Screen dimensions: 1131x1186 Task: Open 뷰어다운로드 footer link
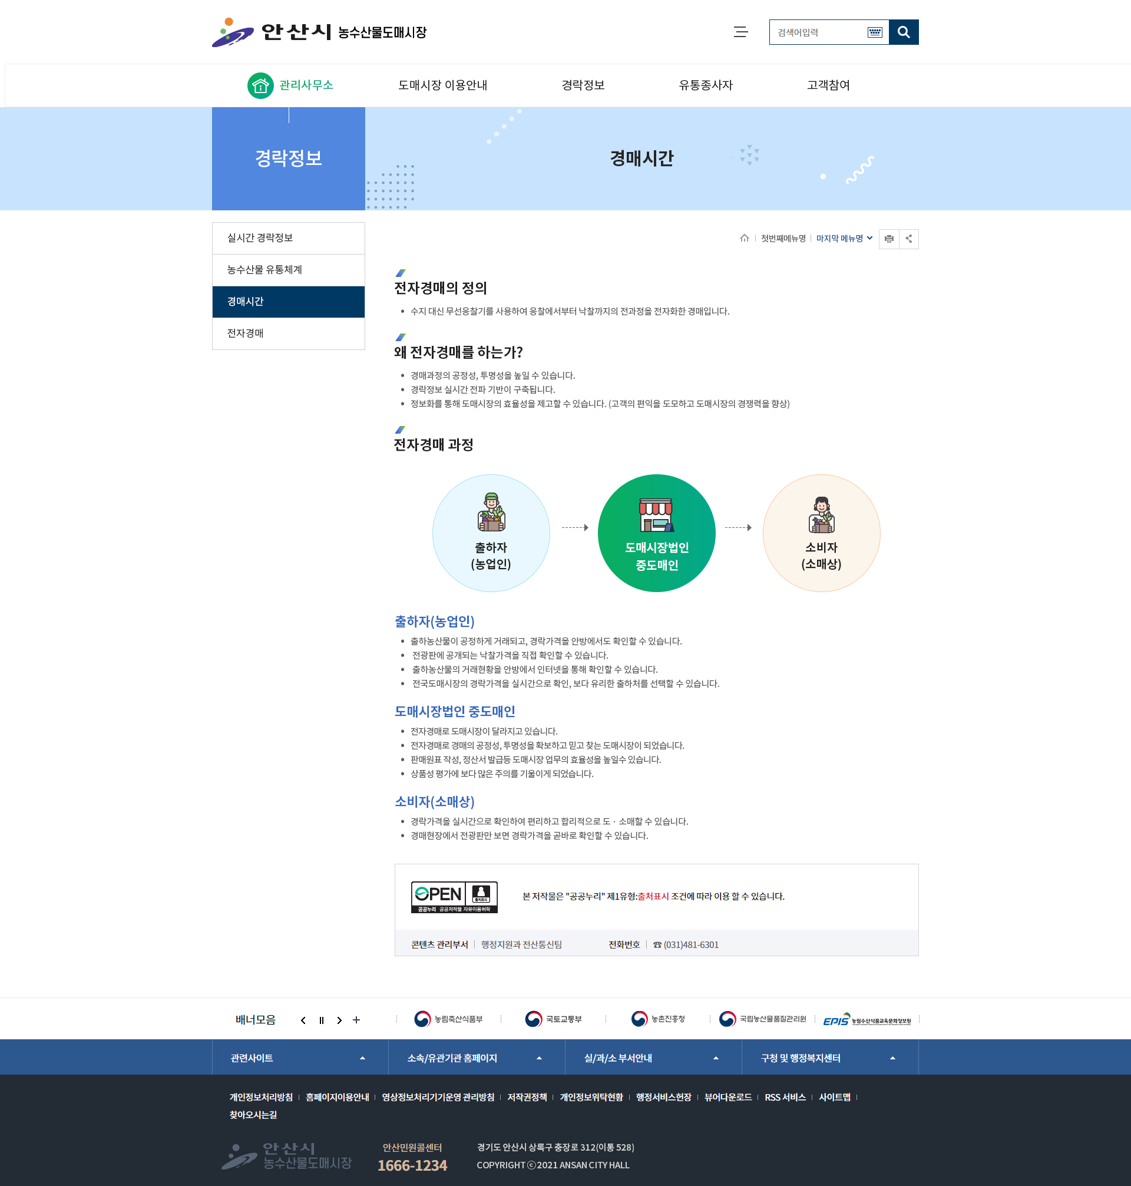(x=727, y=1098)
